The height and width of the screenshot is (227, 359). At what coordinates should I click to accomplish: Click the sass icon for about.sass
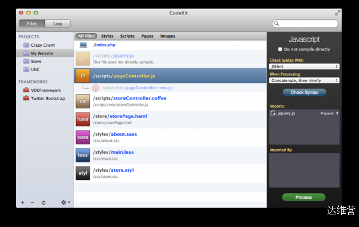[x=83, y=137]
